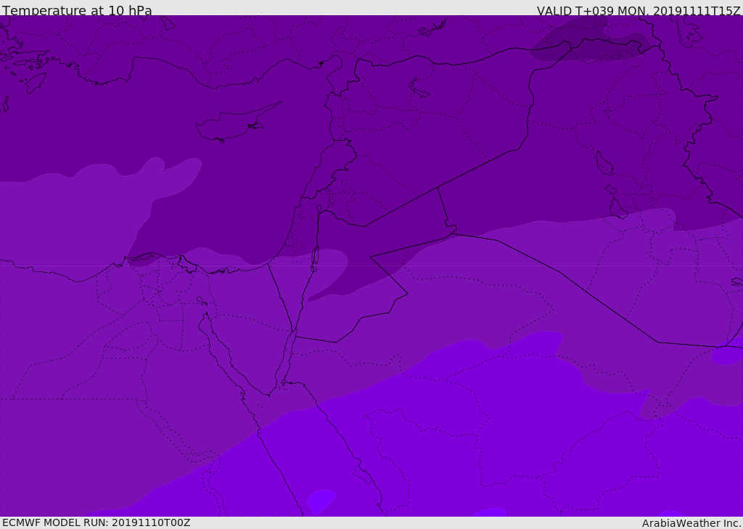
Task: Click the 'ArabiaWeather Inc.' credit text
Action: point(692,523)
